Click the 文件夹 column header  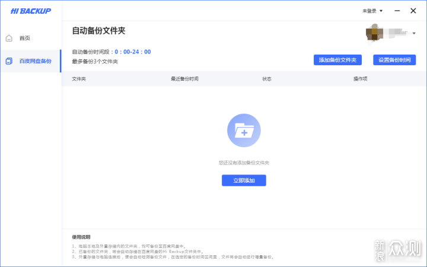pyautogui.click(x=79, y=79)
